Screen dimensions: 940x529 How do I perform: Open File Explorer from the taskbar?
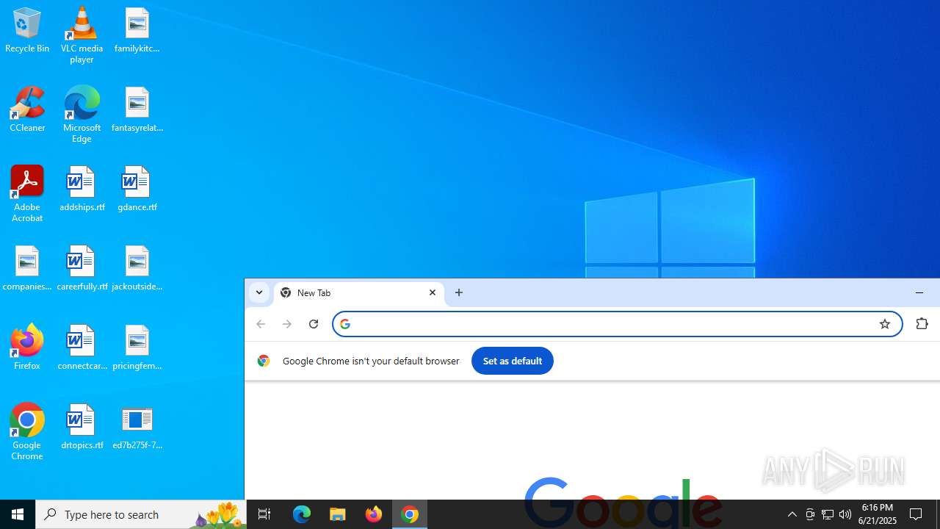(x=338, y=514)
